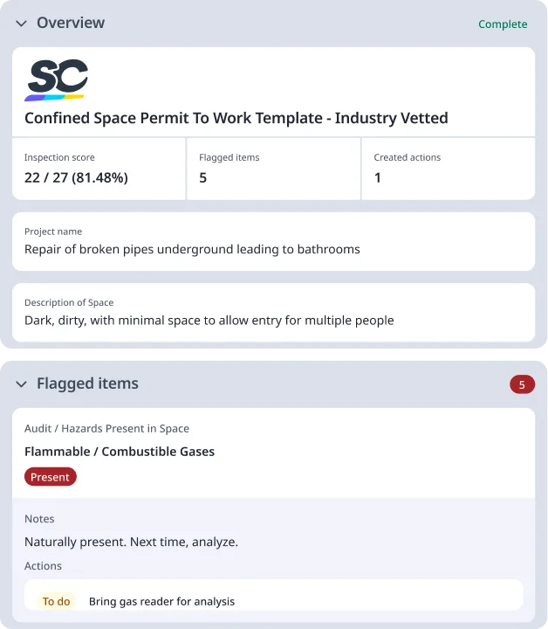548x629 pixels.
Task: Click the To do status tag
Action: pos(57,601)
